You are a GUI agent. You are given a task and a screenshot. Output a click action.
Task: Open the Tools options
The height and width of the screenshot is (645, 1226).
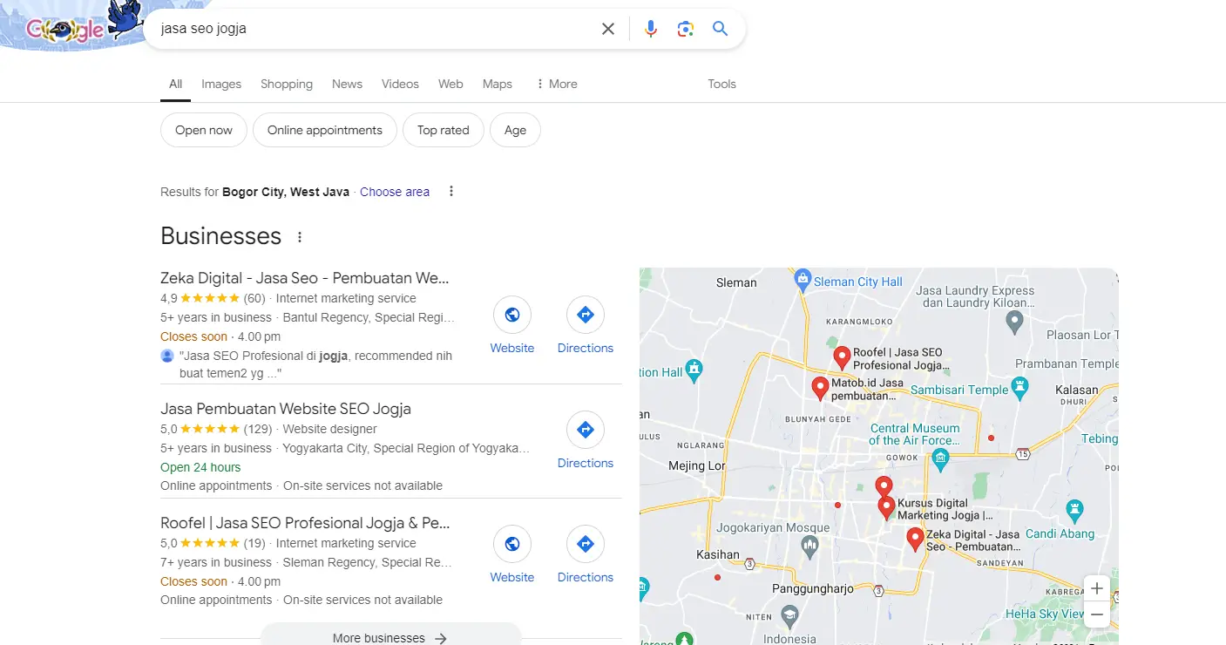721,84
